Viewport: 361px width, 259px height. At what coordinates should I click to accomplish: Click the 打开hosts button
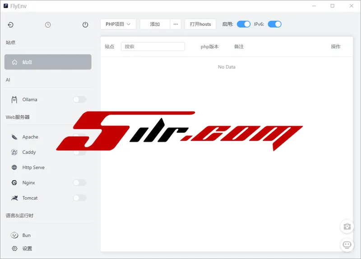click(200, 24)
